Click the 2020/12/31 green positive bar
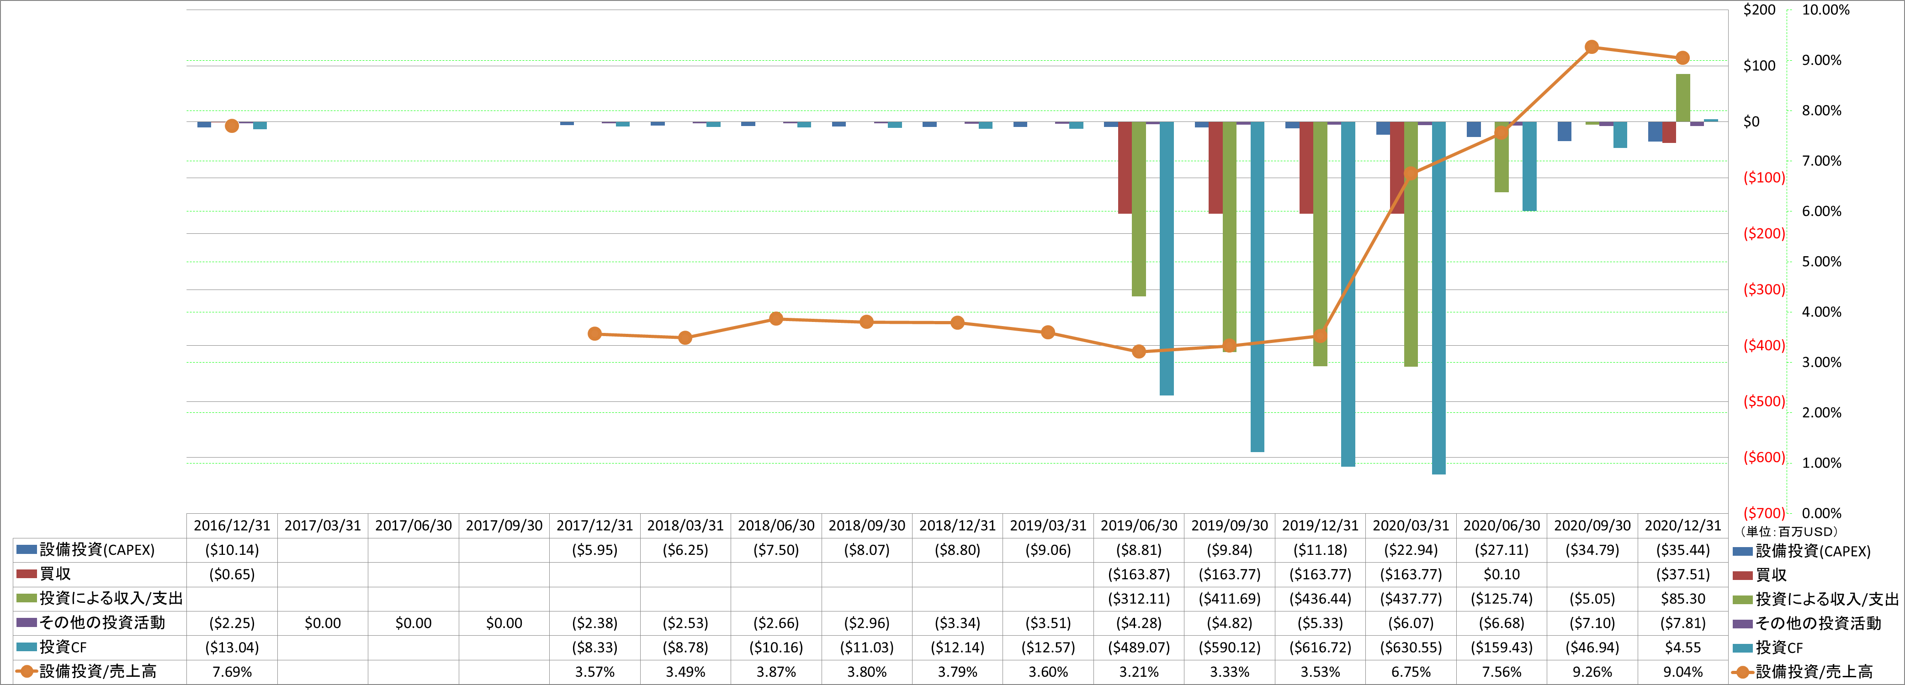This screenshot has height=685, width=1905. click(x=1683, y=98)
